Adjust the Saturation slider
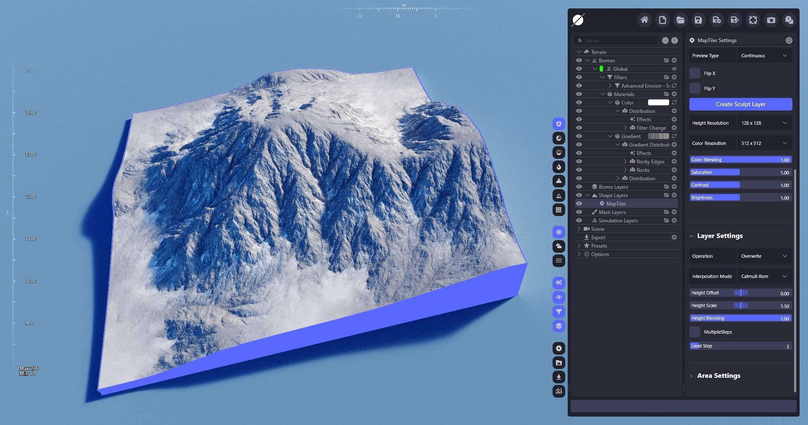This screenshot has width=808, height=425. point(740,172)
